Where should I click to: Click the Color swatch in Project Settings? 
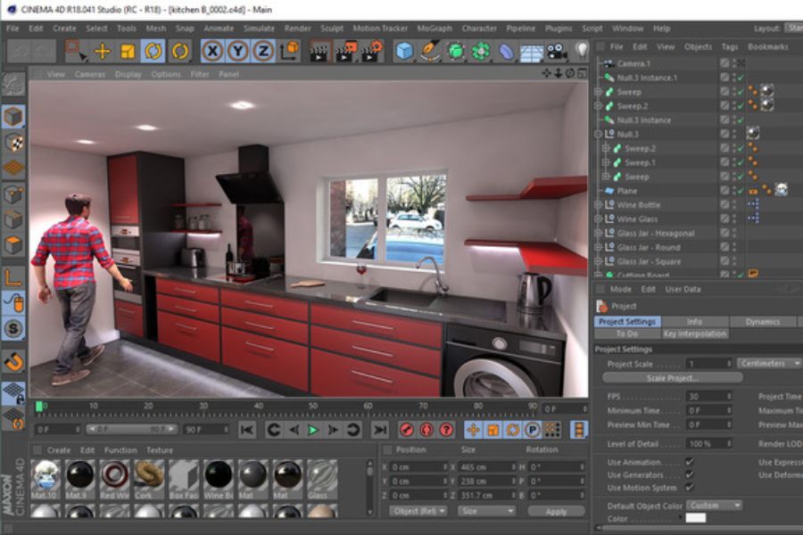coord(695,518)
